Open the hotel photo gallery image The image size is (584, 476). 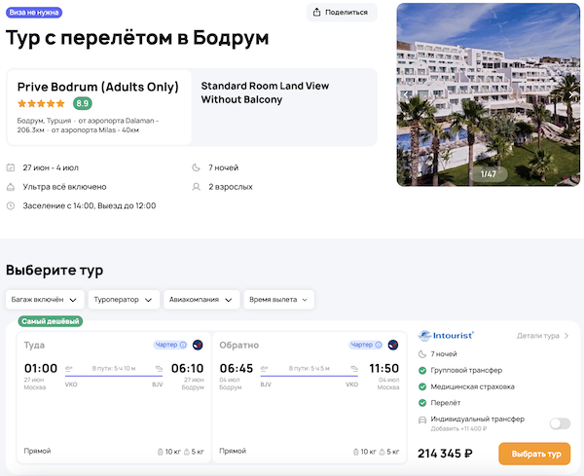(x=488, y=94)
